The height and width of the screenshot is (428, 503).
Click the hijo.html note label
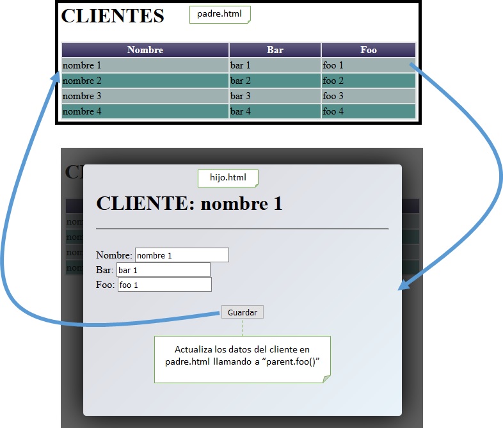(228, 178)
